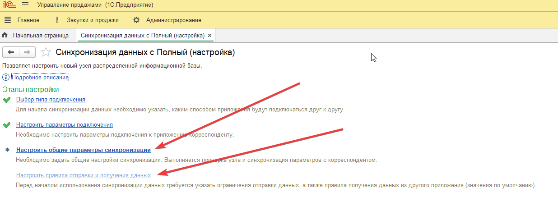
Task: Click green checkmark beside Выбор типа подключения
Action: (7, 100)
